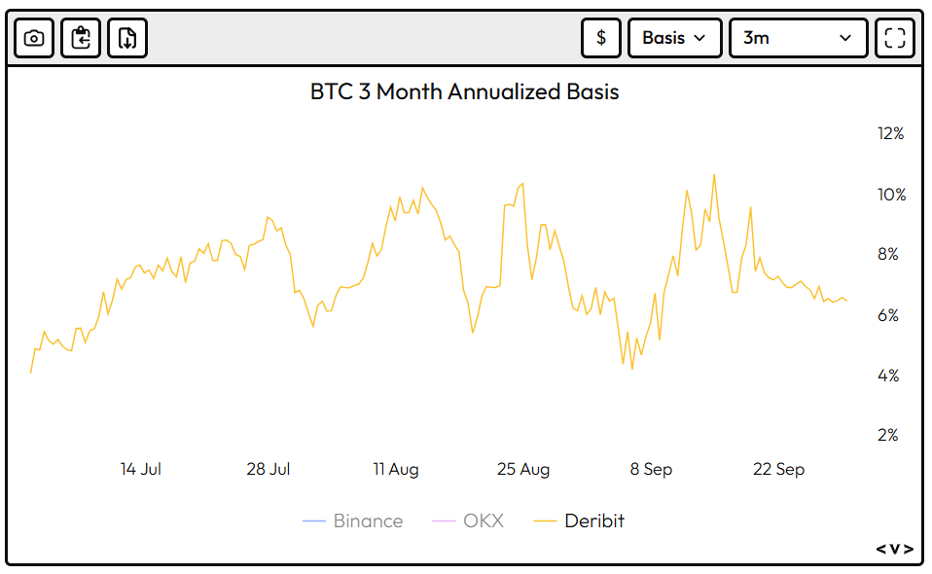Enter fullscreen mode for the chart
Viewport: 932px width, 574px height.
pyautogui.click(x=895, y=38)
